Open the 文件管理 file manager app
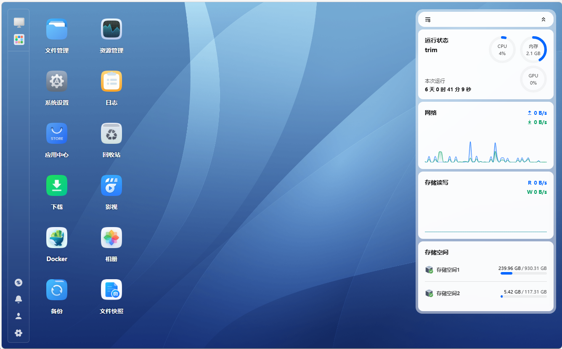 click(57, 29)
